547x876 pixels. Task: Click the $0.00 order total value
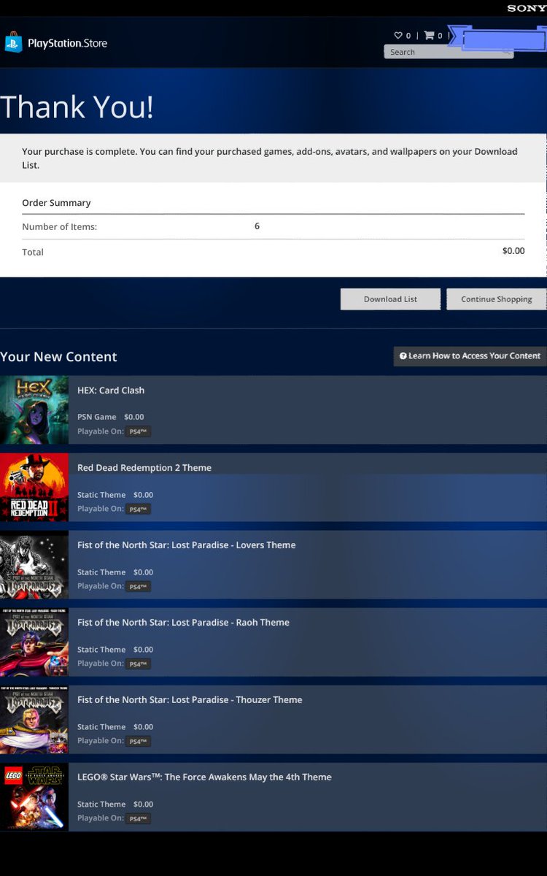(513, 251)
